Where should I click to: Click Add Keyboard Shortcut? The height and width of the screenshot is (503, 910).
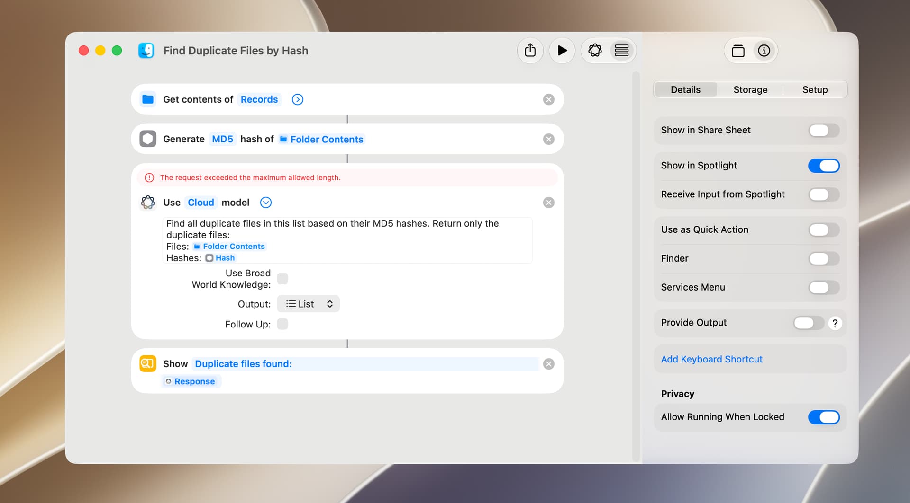point(711,359)
